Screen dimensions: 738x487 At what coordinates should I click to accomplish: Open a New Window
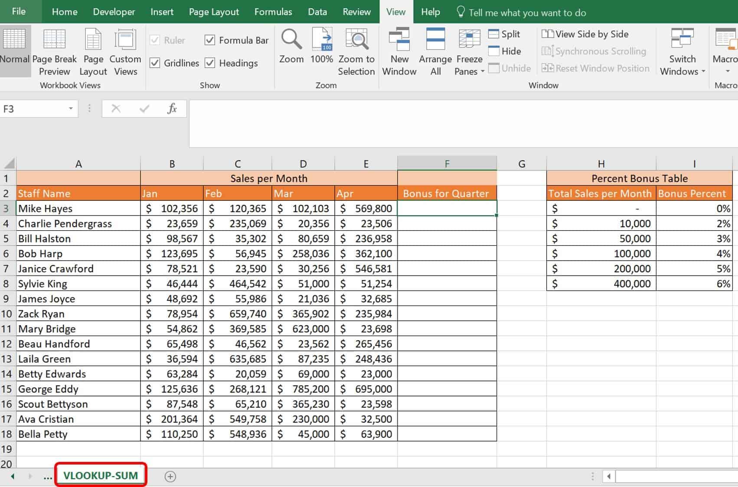(399, 40)
